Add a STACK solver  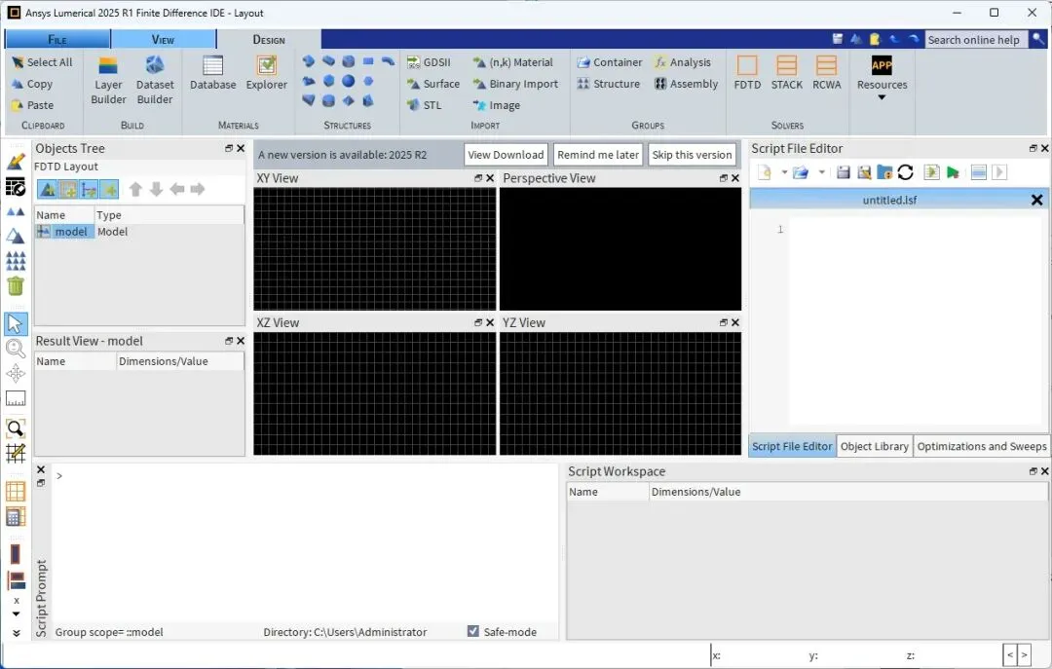[x=786, y=73]
